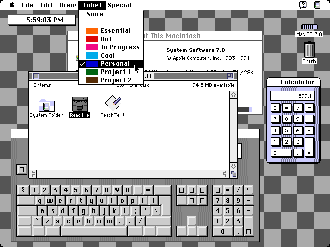The height and width of the screenshot is (247, 330).
Task: Click the Calculator 0 button
Action: (281, 153)
